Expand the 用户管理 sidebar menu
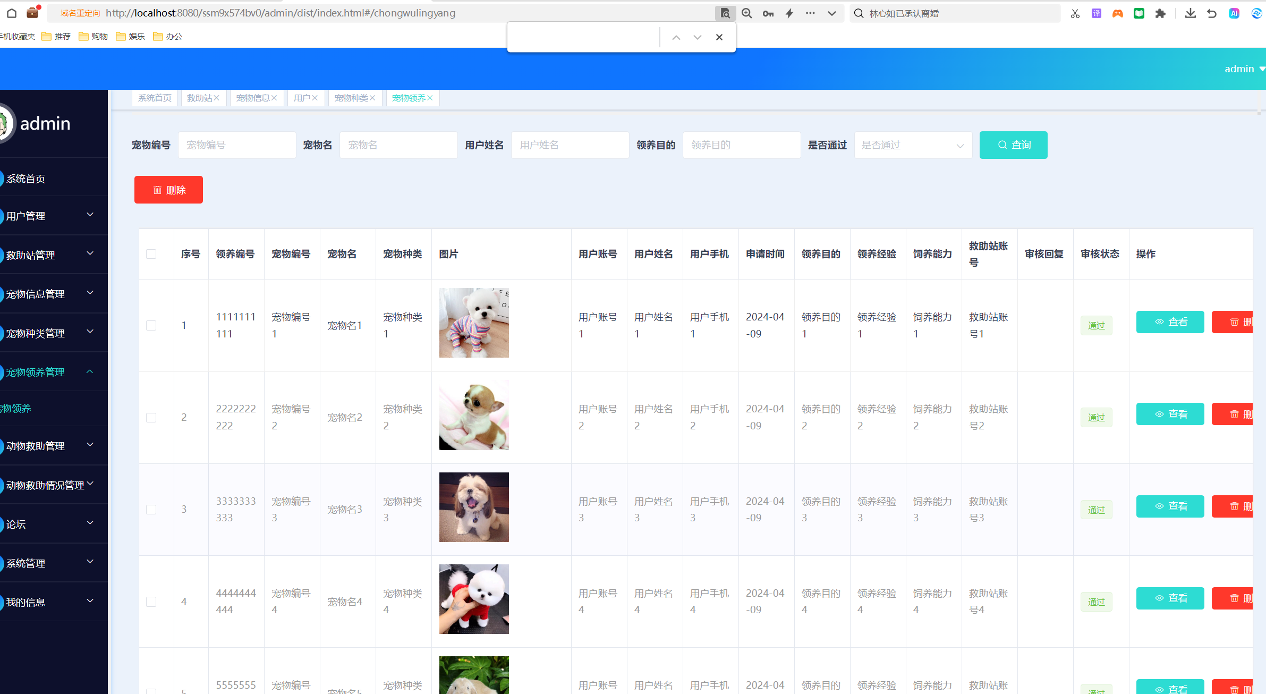 [x=53, y=216]
